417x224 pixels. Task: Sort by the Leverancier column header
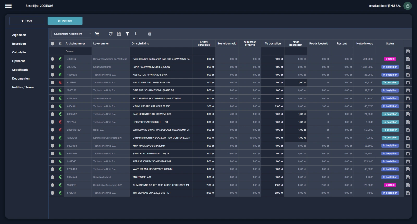(101, 44)
